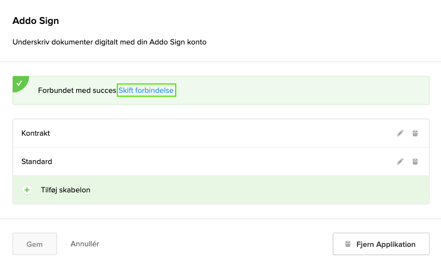441x268 pixels.
Task: Click the Underskriv dokumenter description text
Action: (110, 42)
